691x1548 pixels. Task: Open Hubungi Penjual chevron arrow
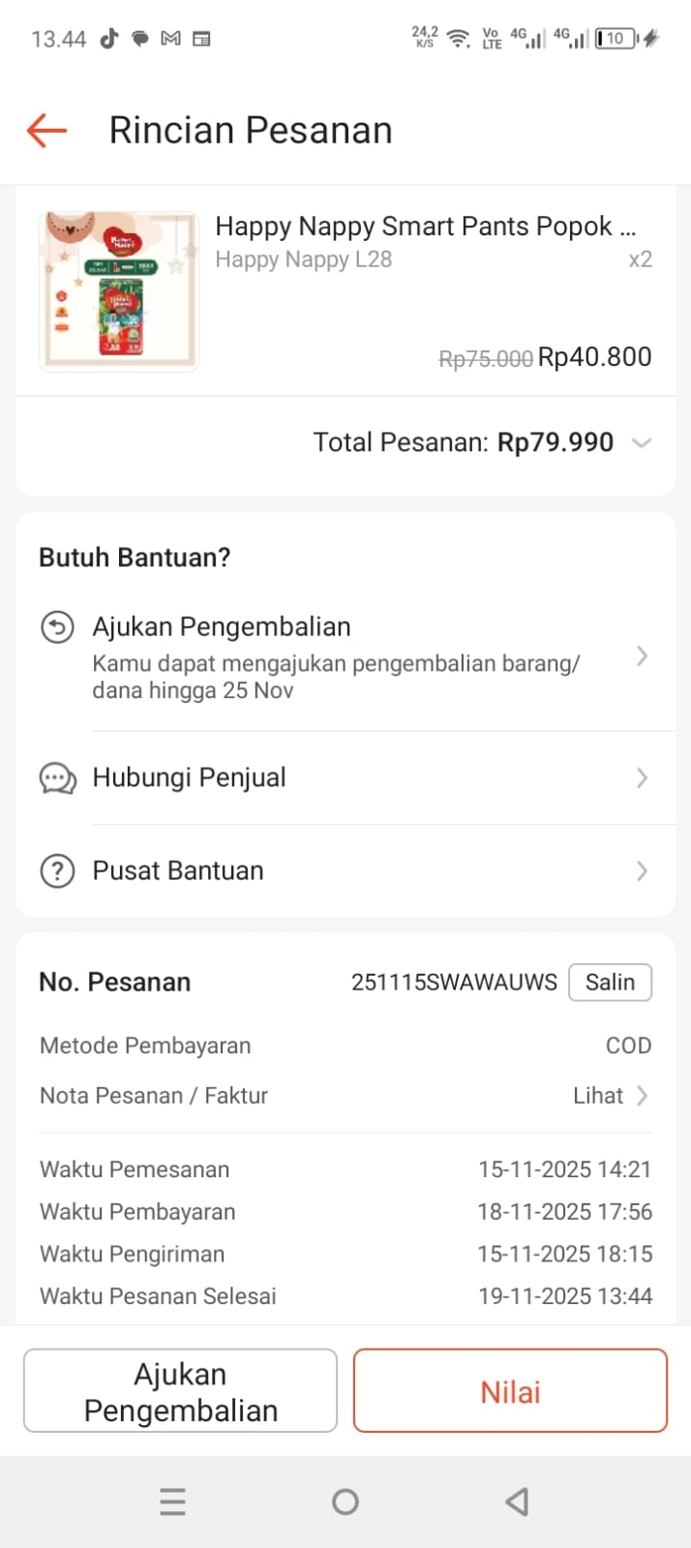642,778
